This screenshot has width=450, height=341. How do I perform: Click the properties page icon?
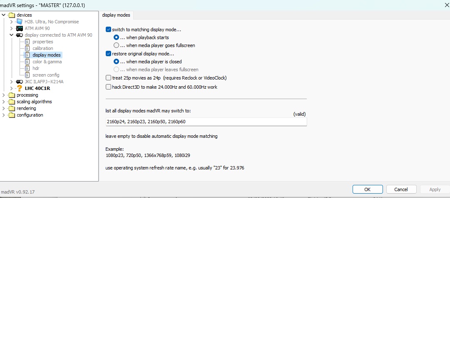coord(27,42)
